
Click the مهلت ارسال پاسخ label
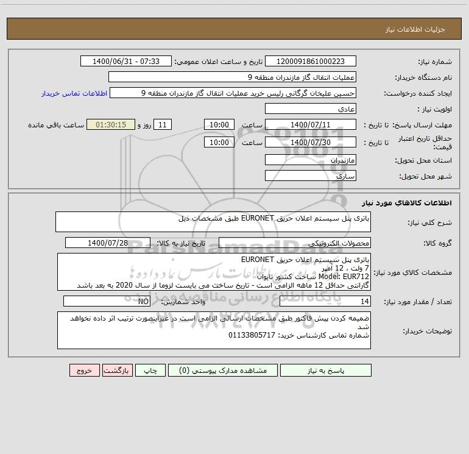(422, 125)
